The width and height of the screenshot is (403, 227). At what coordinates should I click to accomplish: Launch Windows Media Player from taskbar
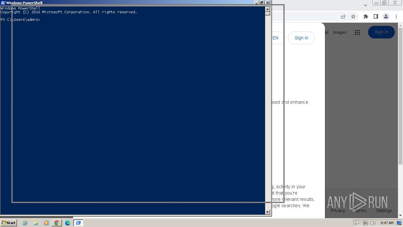click(x=46, y=223)
